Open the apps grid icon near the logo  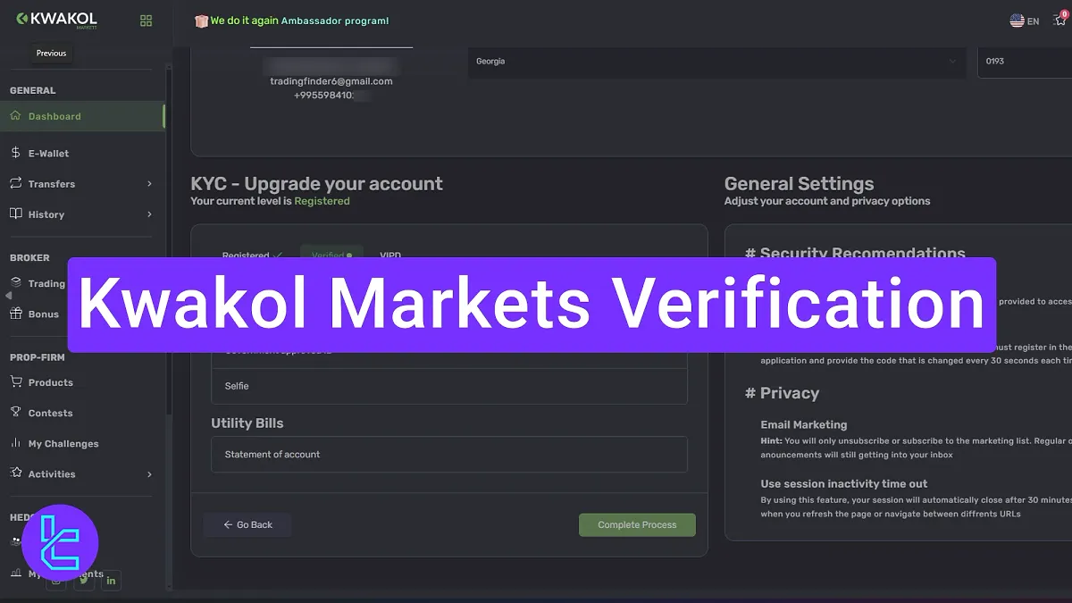click(146, 20)
